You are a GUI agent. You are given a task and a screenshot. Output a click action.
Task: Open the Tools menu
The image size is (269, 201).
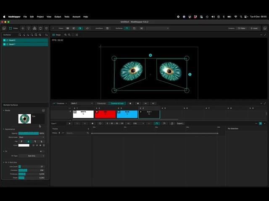pos(67,17)
